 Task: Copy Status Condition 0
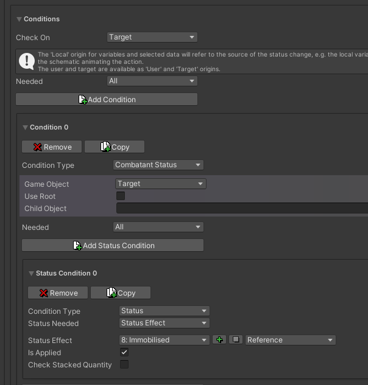click(x=121, y=293)
